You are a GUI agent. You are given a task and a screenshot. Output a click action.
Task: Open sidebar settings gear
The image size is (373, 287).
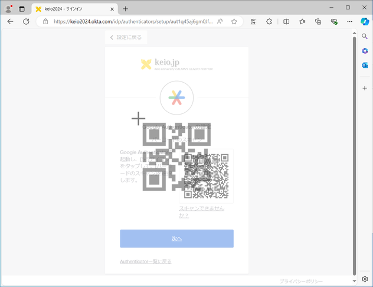365,279
